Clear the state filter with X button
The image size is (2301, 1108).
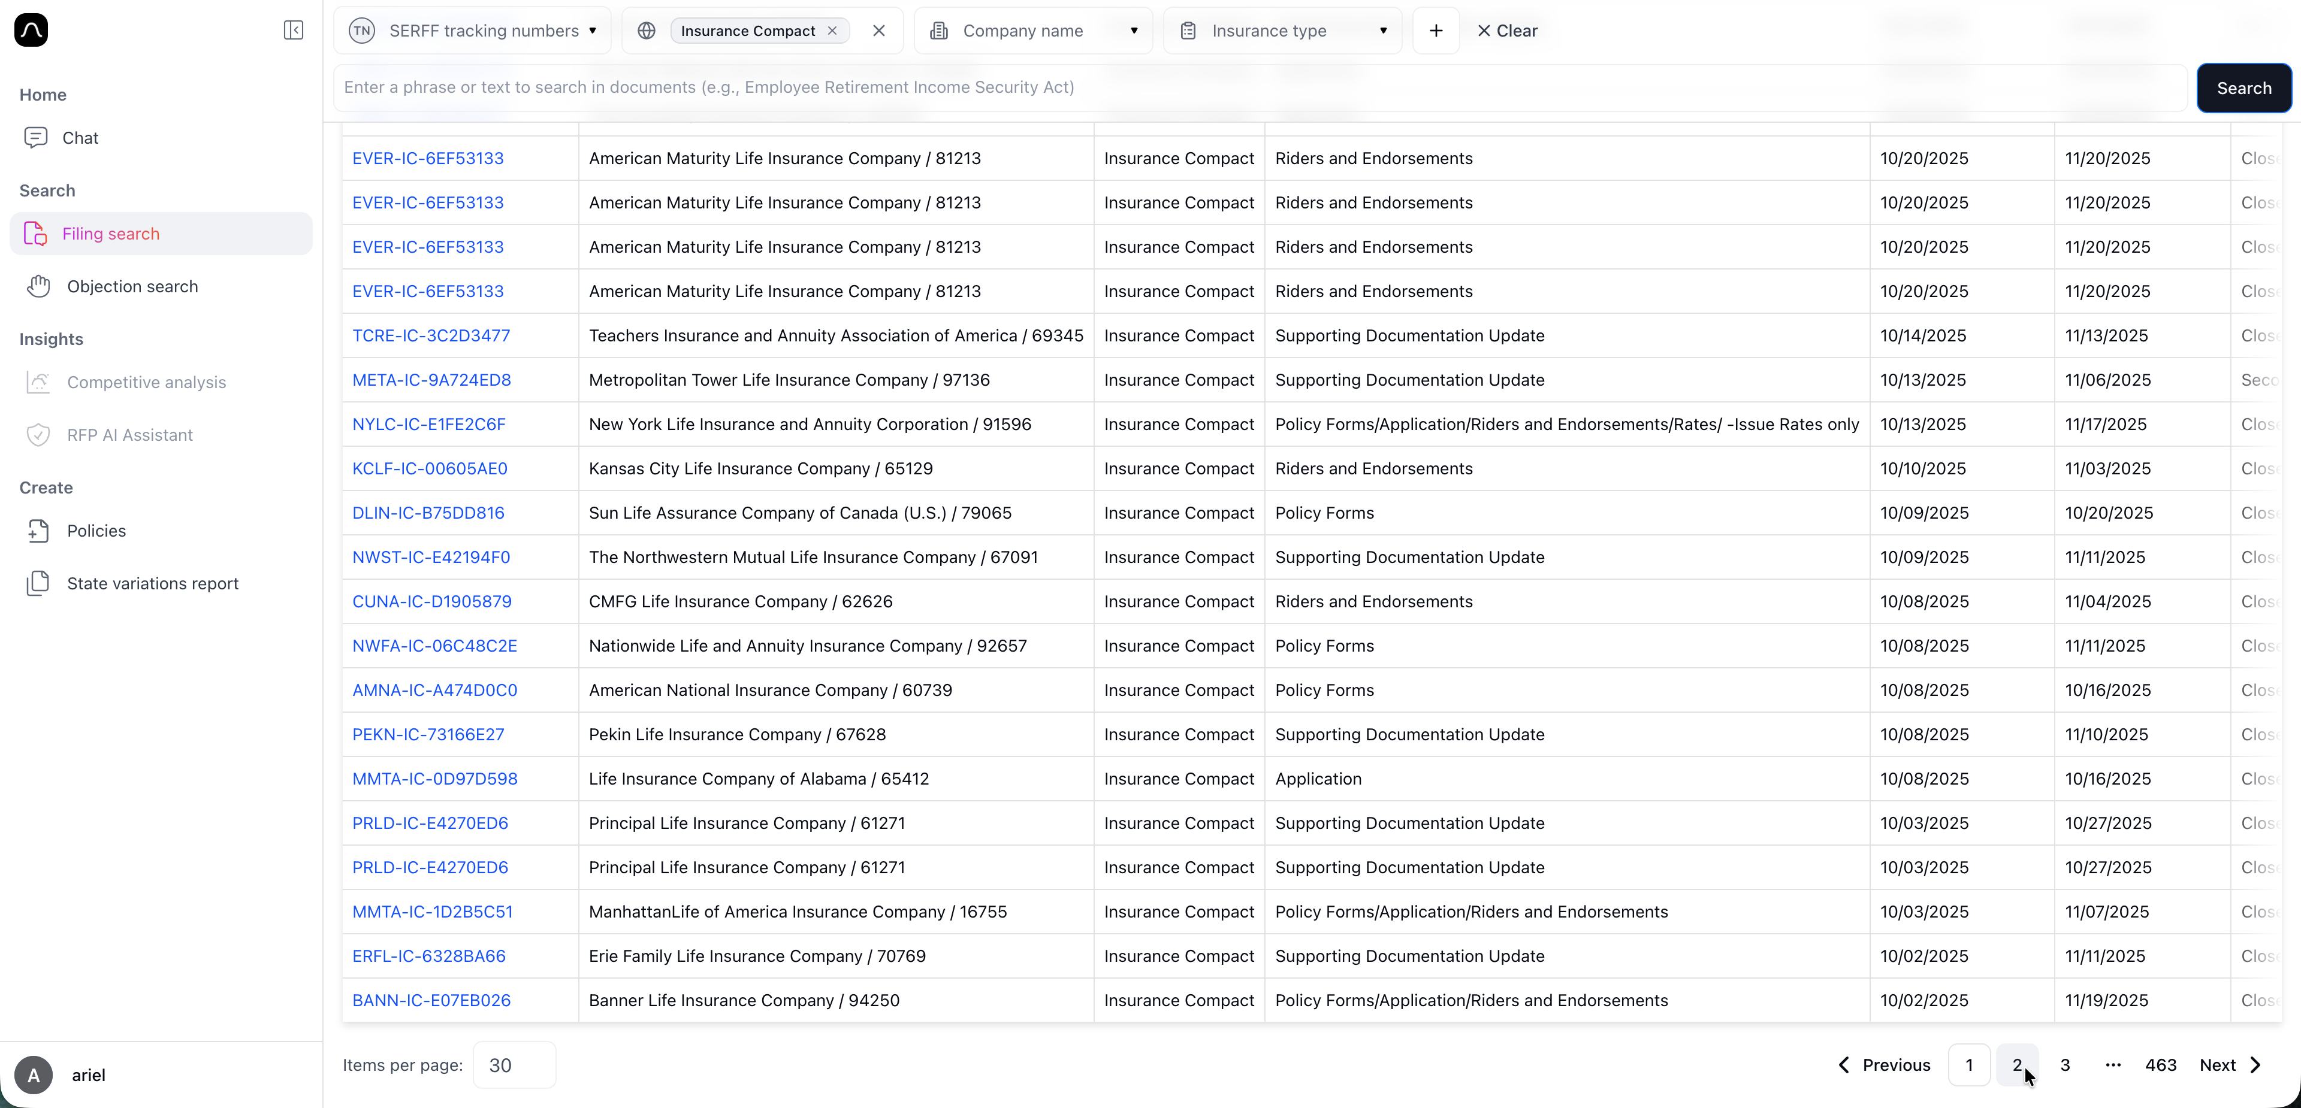click(879, 31)
